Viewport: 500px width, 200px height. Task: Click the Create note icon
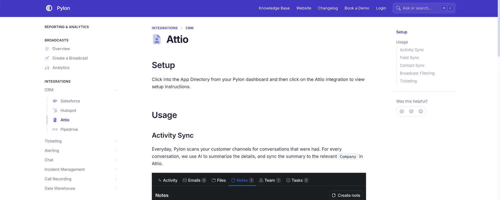(334, 196)
